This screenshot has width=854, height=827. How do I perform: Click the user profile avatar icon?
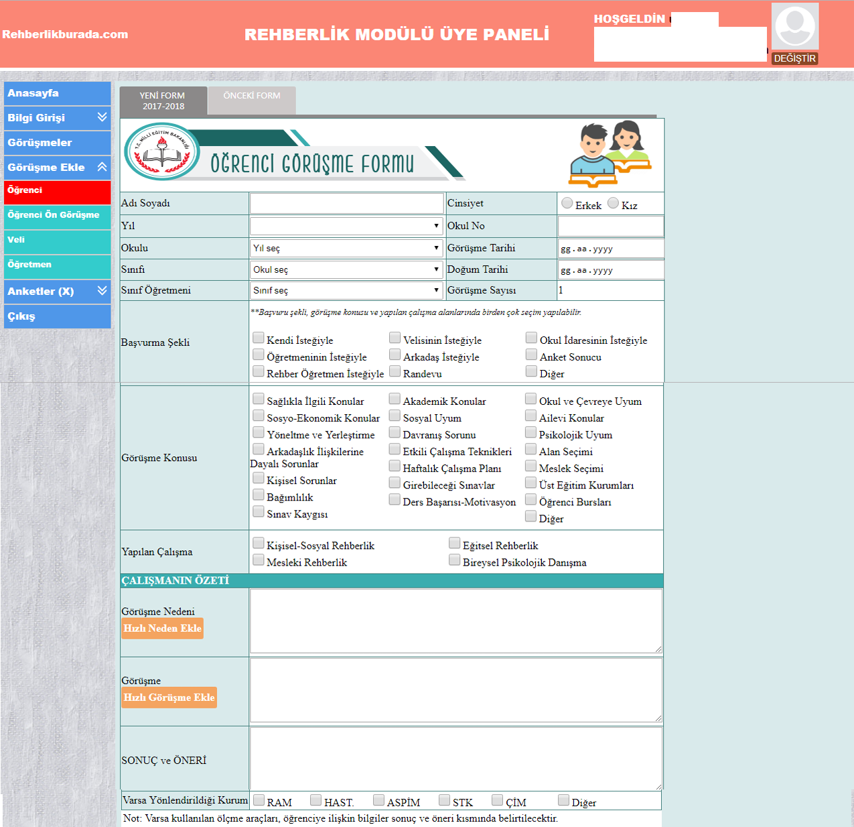tap(794, 27)
